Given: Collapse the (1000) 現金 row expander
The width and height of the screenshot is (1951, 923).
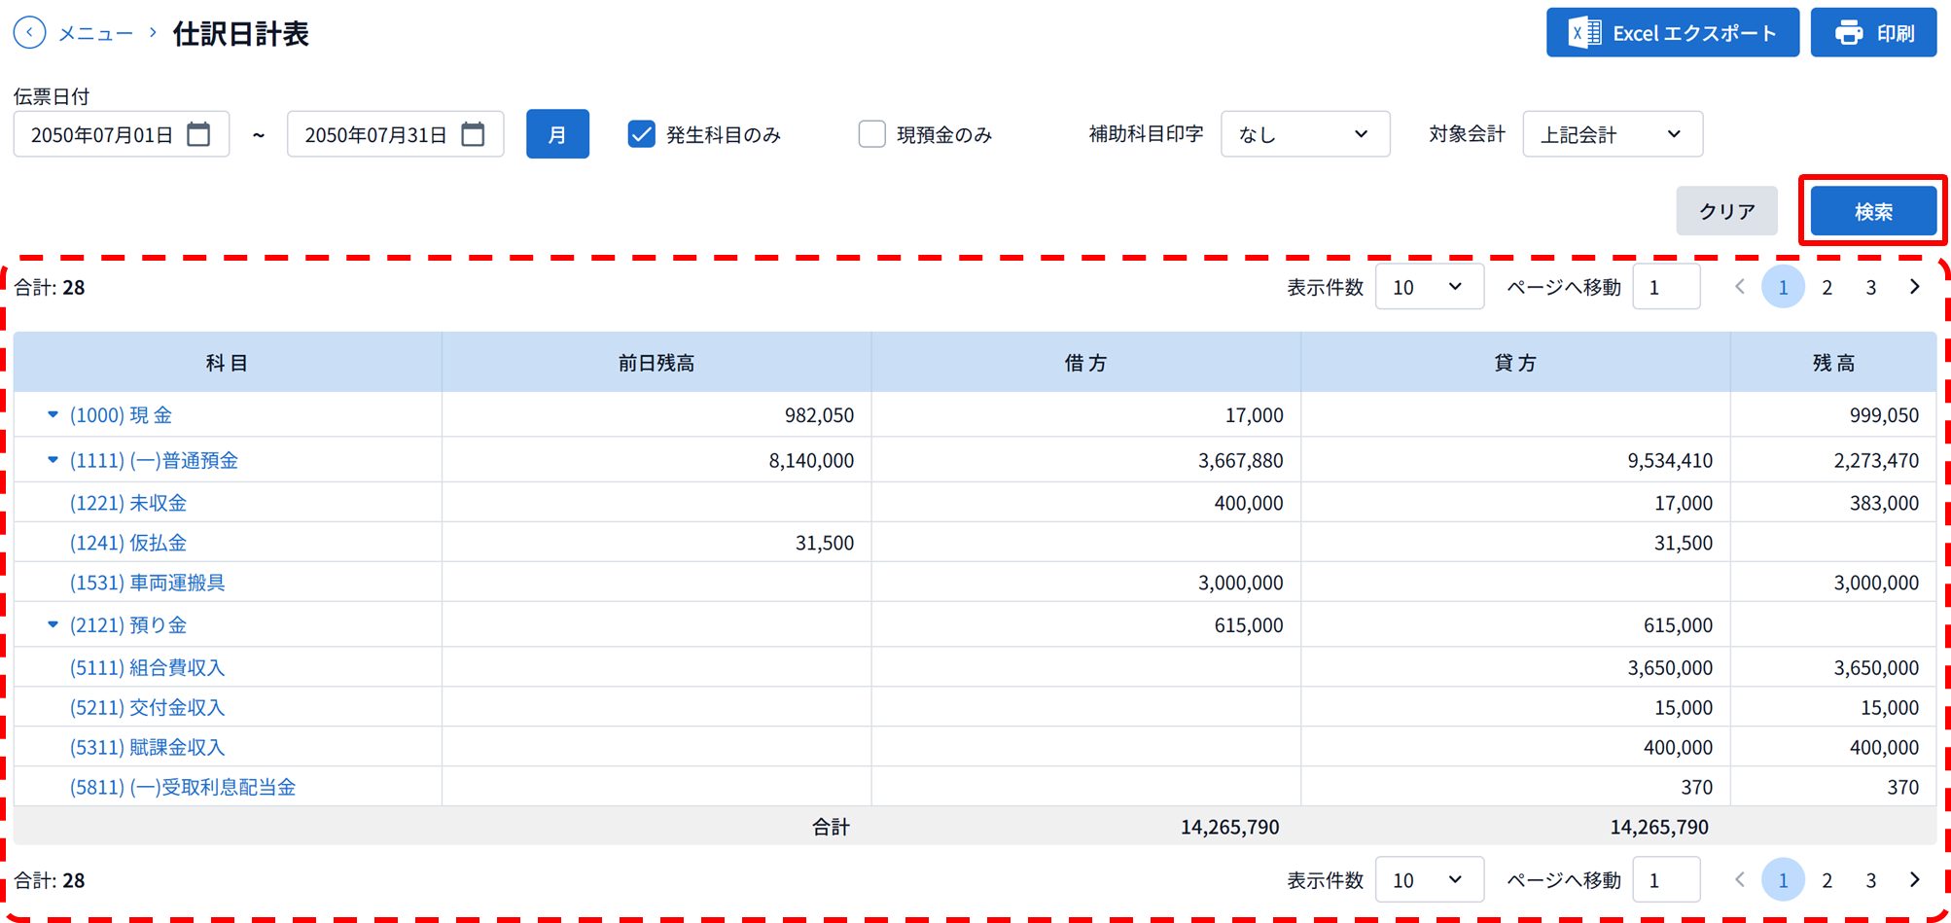Looking at the screenshot, I should click(53, 414).
